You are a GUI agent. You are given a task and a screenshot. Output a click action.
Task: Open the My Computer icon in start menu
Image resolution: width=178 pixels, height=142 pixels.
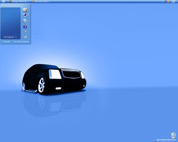coord(25,15)
